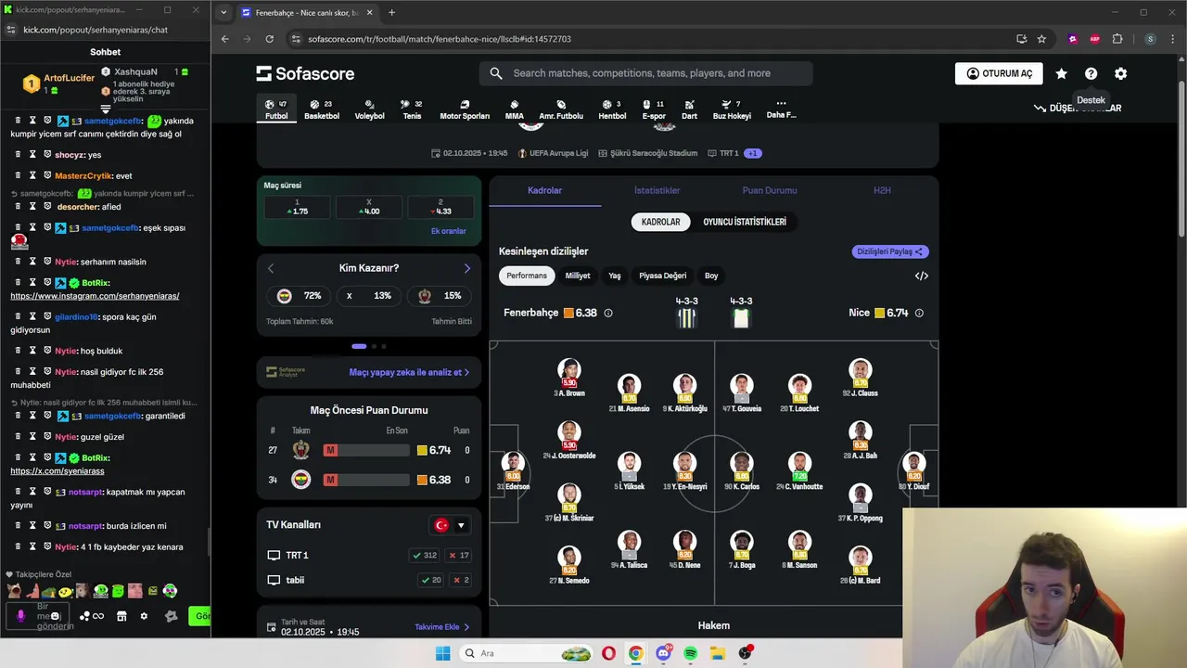Switch to the Kadrolar tab
Viewport: 1187px width, 668px height.
pyautogui.click(x=544, y=190)
